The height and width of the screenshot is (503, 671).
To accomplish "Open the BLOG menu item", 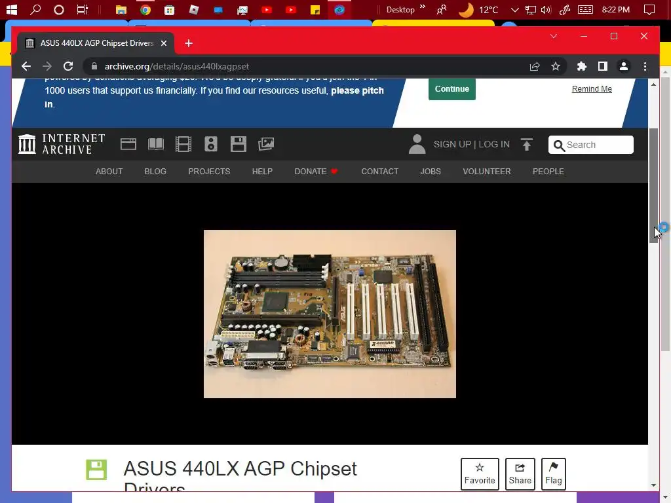I will tap(155, 172).
